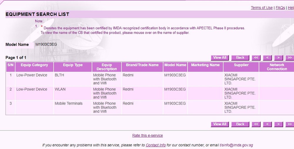Click the Equip Description column header

[107, 67]
